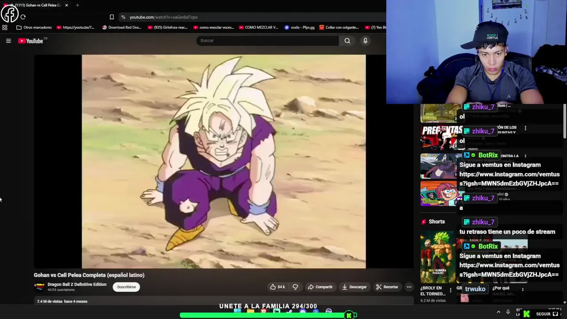Click the Dragon Ball Z channel avatar
Viewport: 567px width, 319px height.
[x=39, y=287]
